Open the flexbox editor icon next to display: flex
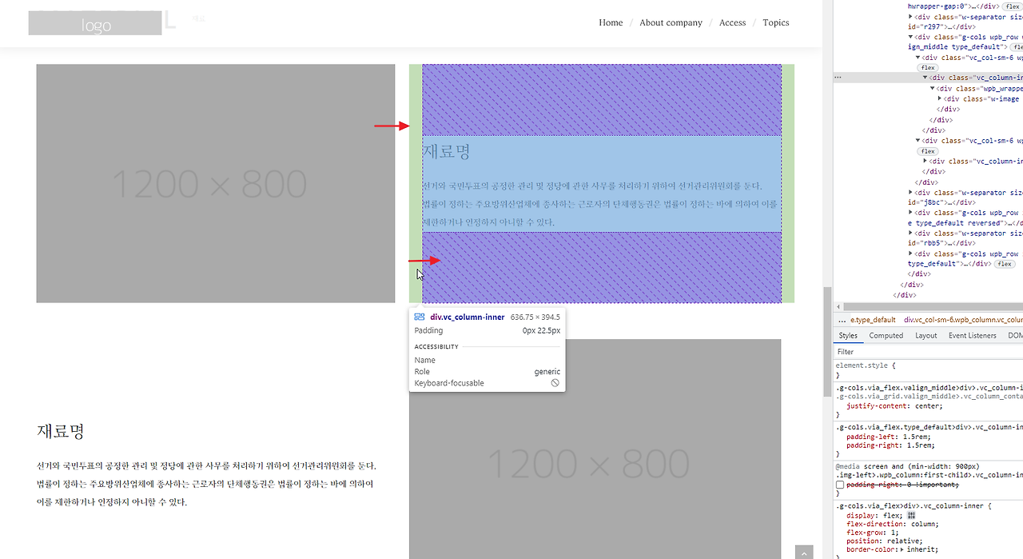The height and width of the screenshot is (559, 1023). 912,516
